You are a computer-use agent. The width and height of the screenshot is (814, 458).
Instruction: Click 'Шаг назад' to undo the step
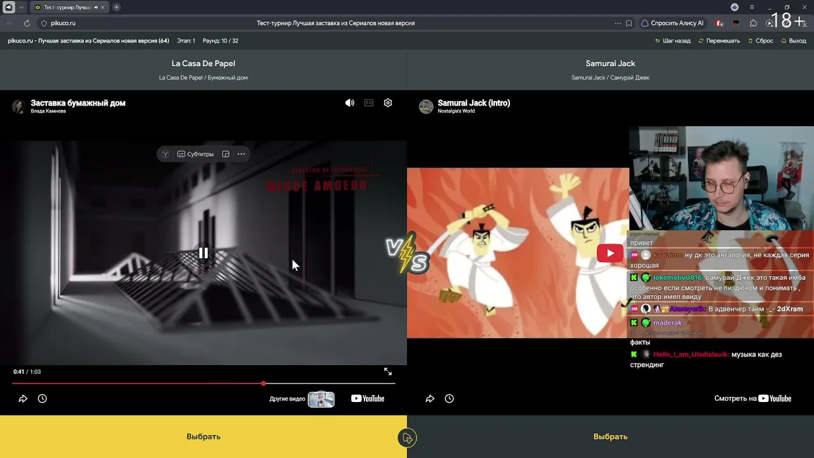click(x=673, y=41)
